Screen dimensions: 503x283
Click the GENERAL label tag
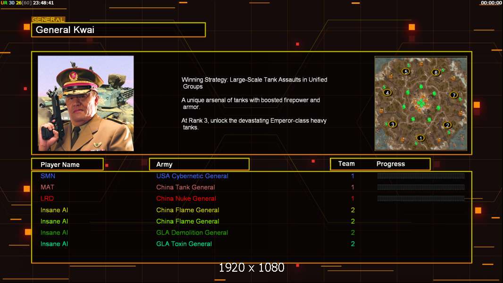(48, 19)
